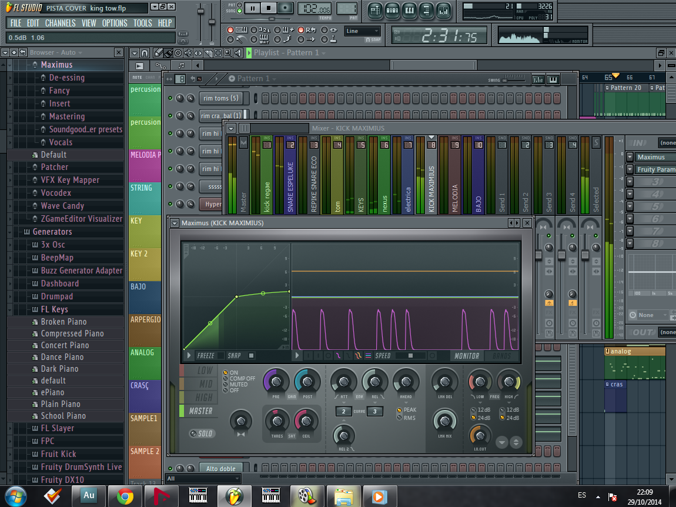
Task: Click the MONITOR button in Maximus
Action: pyautogui.click(x=467, y=356)
